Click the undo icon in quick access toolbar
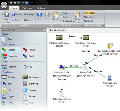120x111 pixels. 19,3
